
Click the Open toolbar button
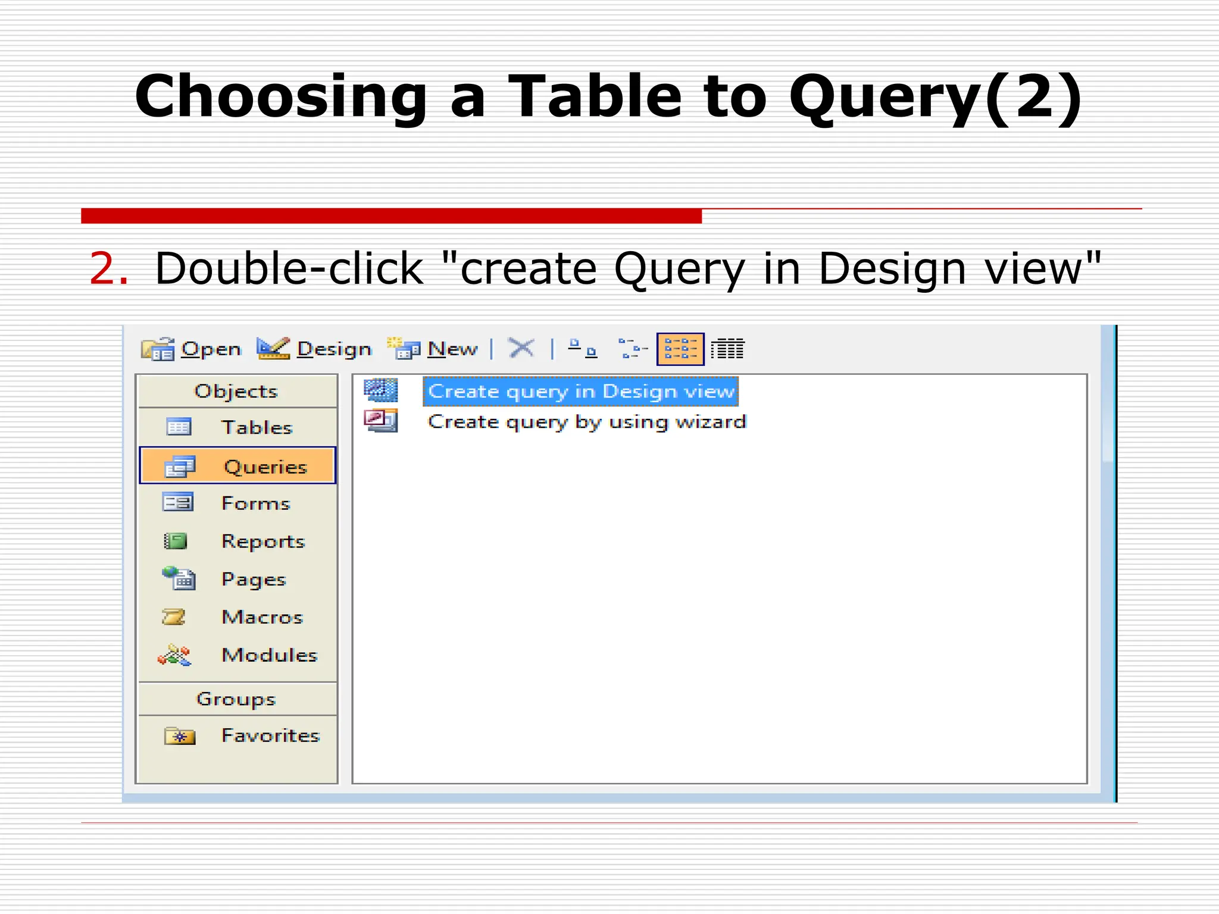tap(191, 349)
